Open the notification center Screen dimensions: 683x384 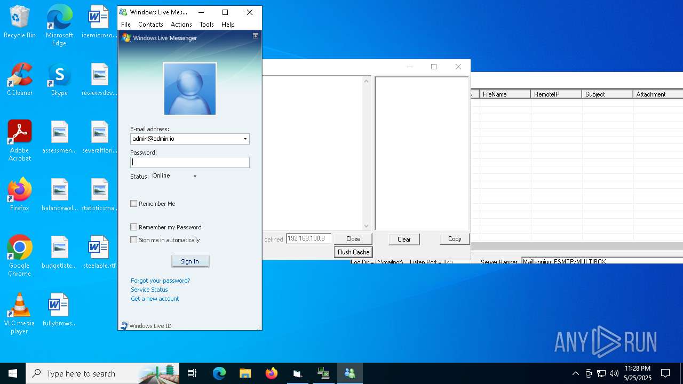665,373
